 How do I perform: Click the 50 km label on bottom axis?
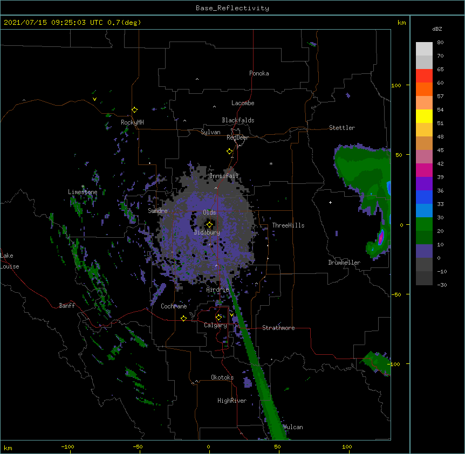(x=277, y=446)
